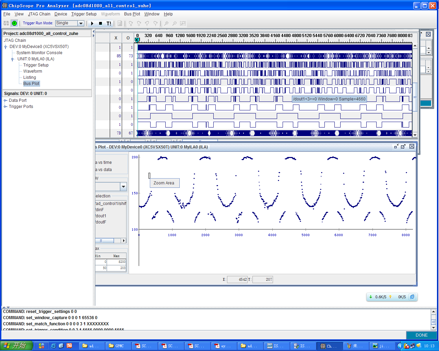Expand the Data Port signals node
439x351 pixels.
coord(5,100)
